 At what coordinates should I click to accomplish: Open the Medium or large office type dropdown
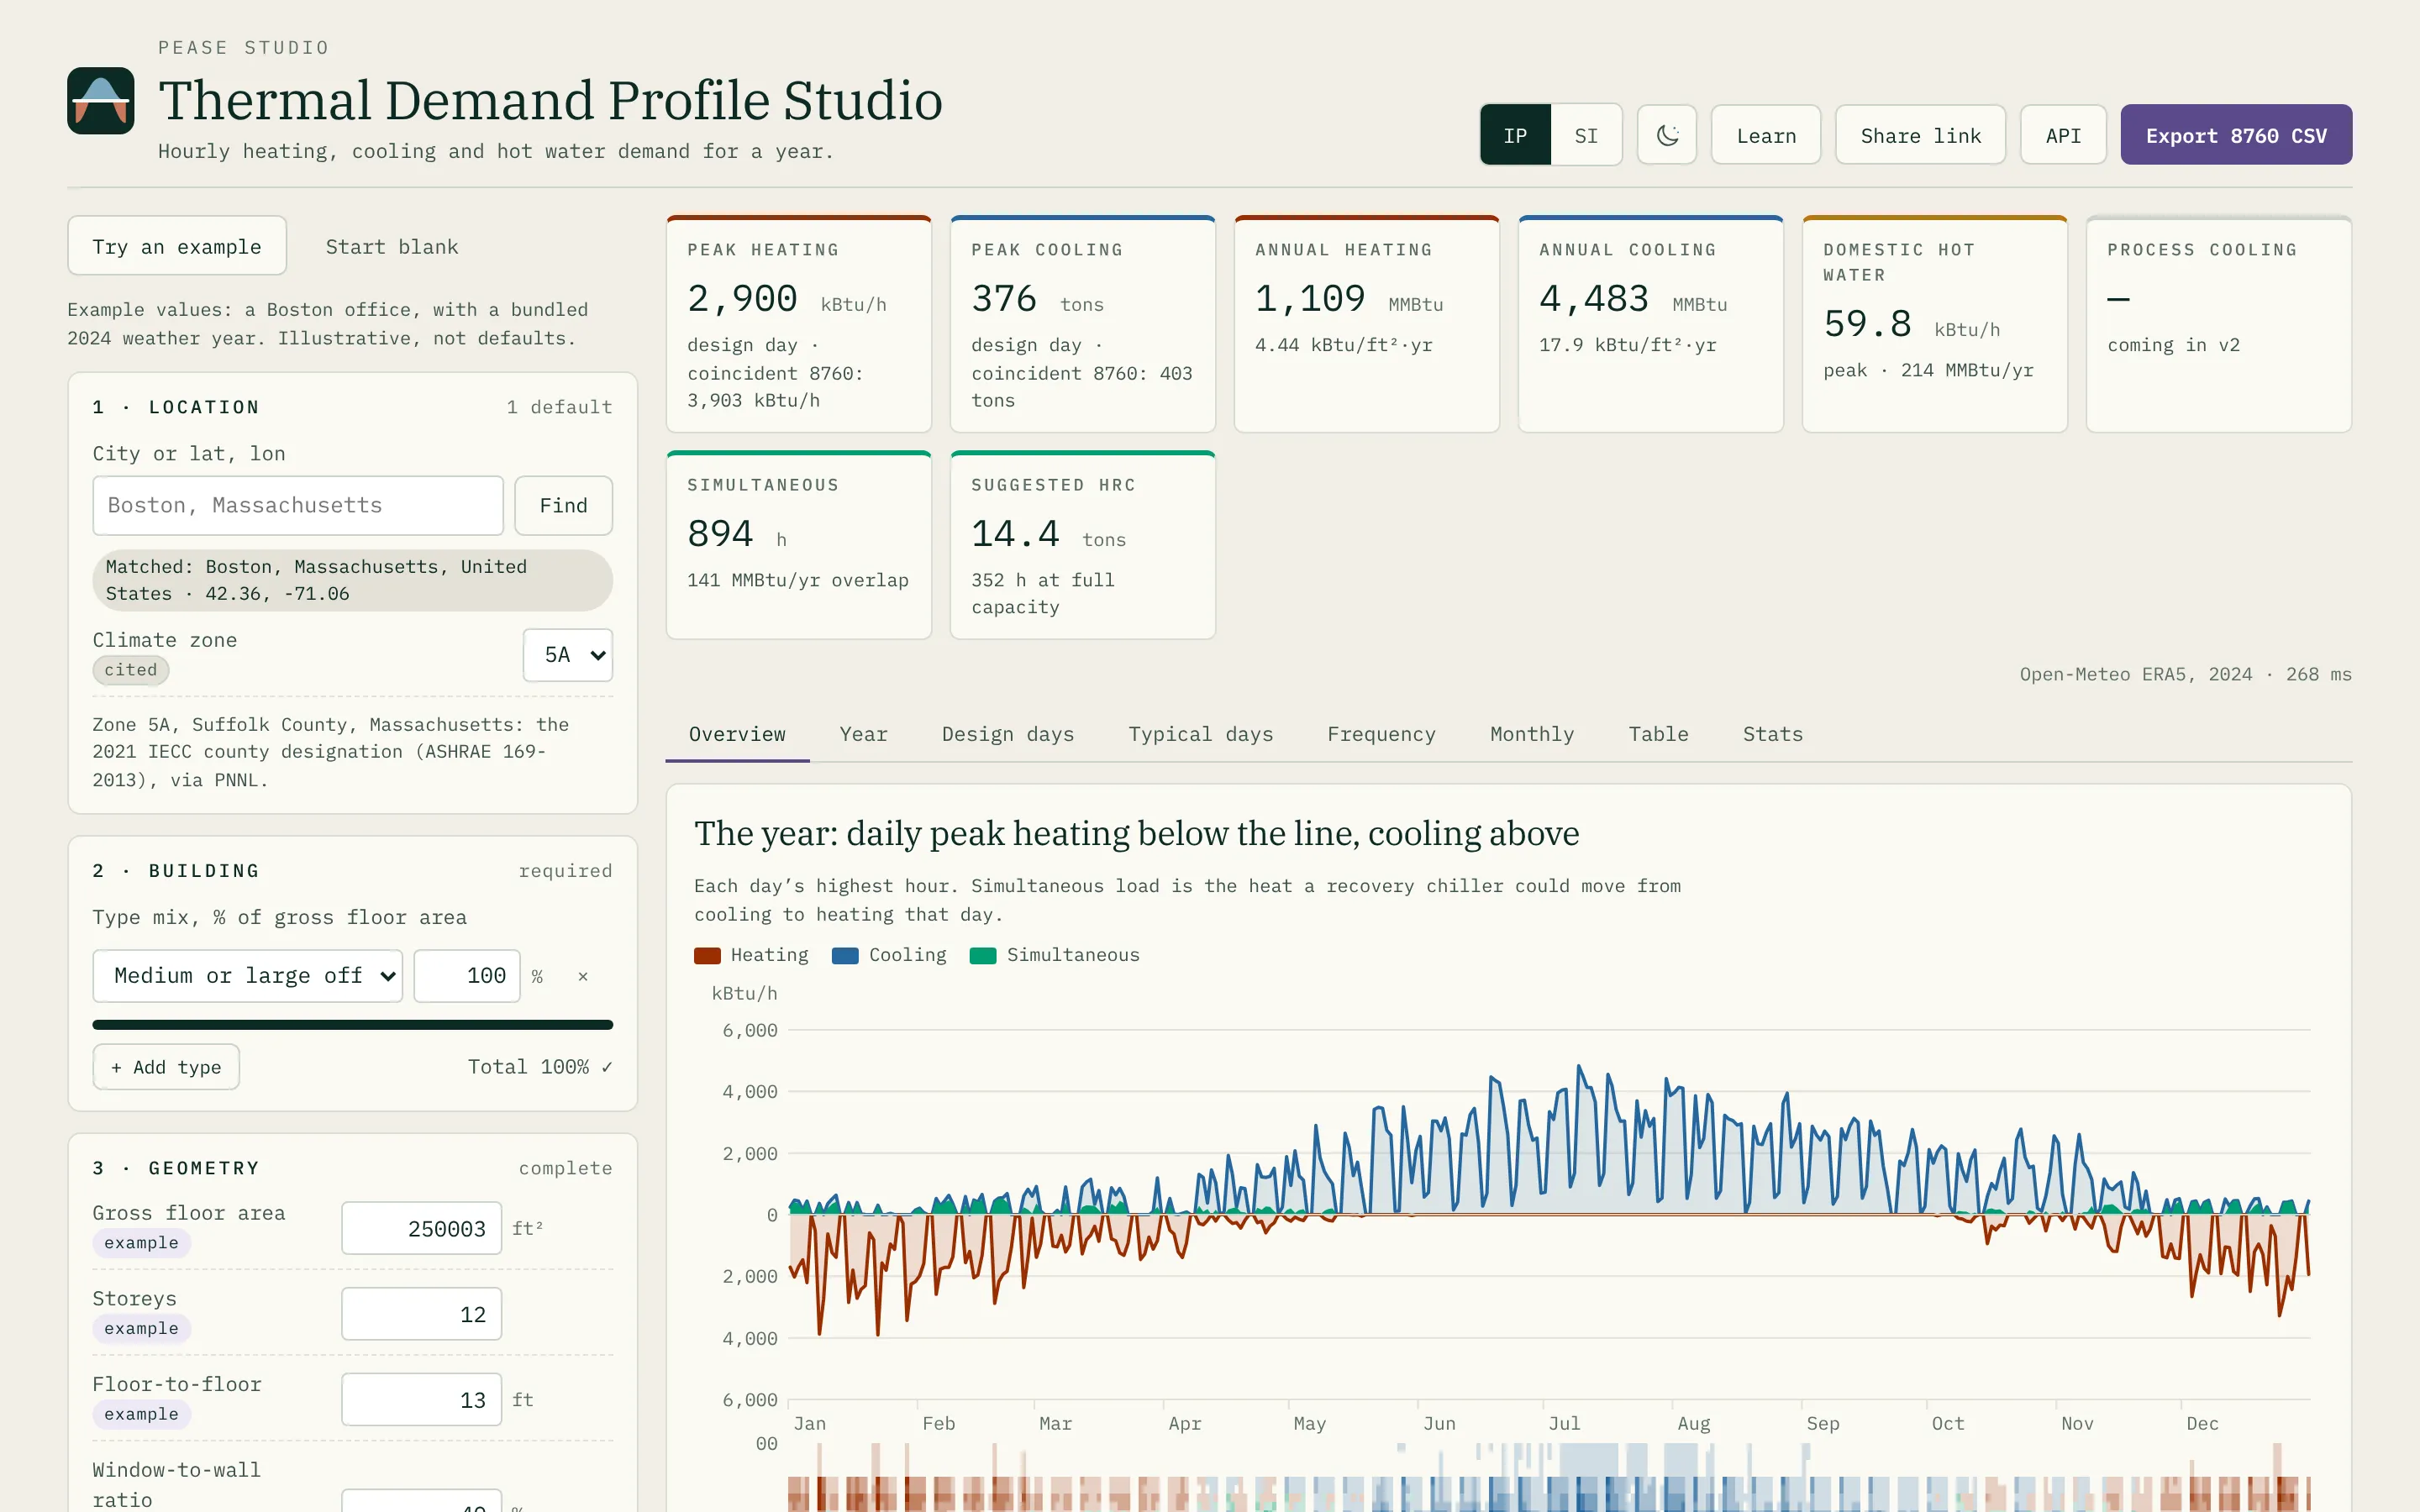(248, 976)
